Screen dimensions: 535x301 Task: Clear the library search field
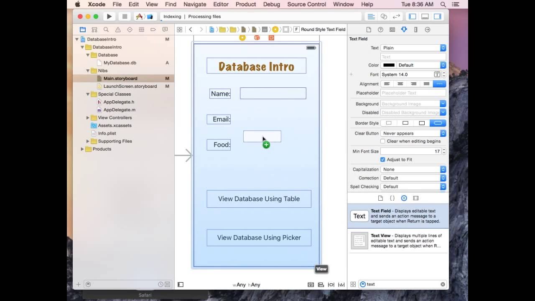(x=443, y=284)
